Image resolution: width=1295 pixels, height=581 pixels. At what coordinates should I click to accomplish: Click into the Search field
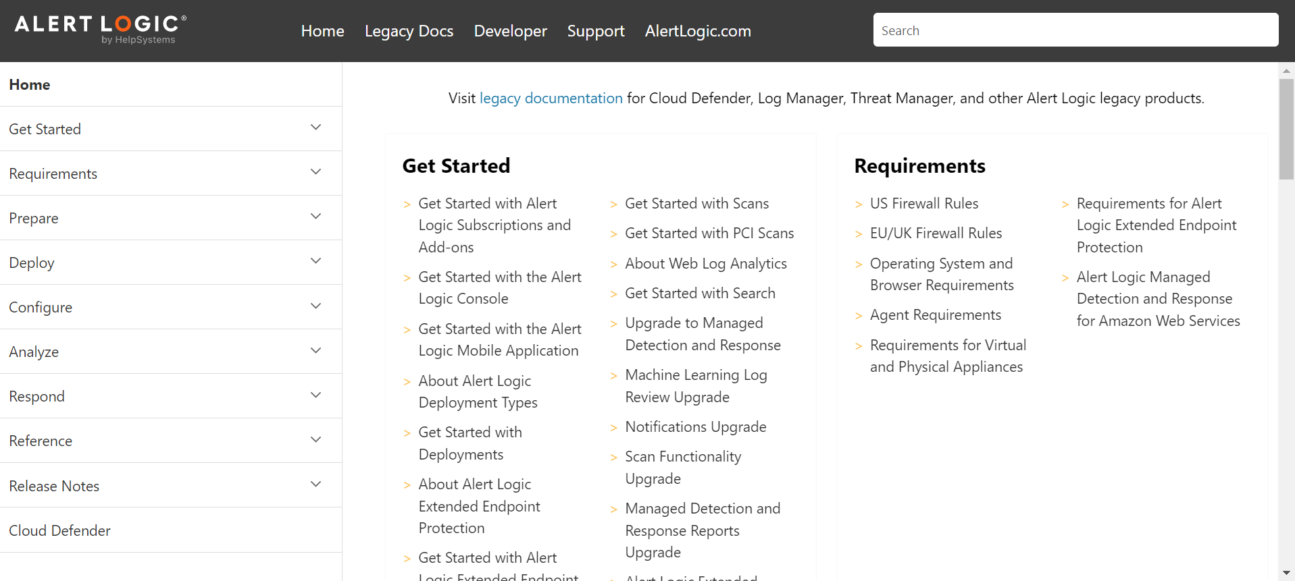pyautogui.click(x=1075, y=30)
